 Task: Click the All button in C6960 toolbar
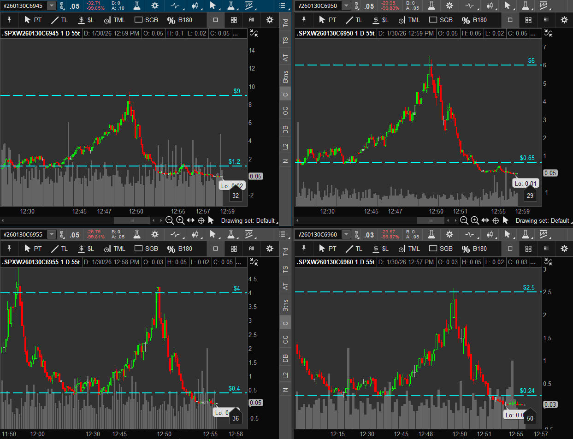click(546, 249)
